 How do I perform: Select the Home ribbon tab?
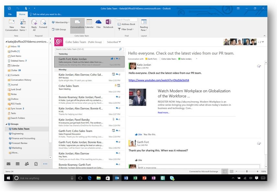pos(22,14)
